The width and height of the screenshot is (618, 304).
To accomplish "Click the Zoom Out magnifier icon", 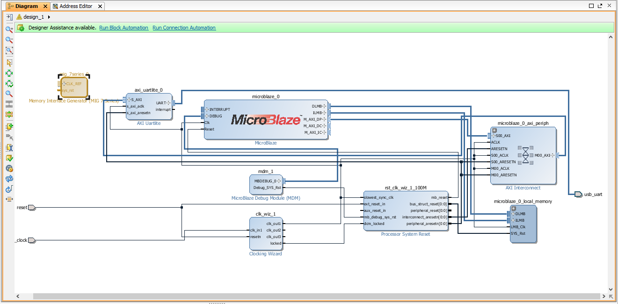I will 9,40.
